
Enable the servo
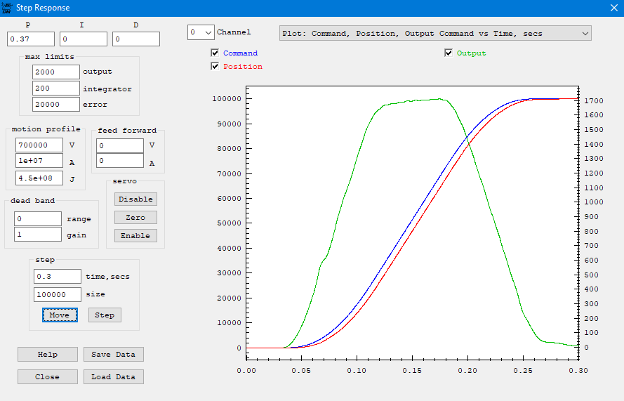click(x=135, y=236)
